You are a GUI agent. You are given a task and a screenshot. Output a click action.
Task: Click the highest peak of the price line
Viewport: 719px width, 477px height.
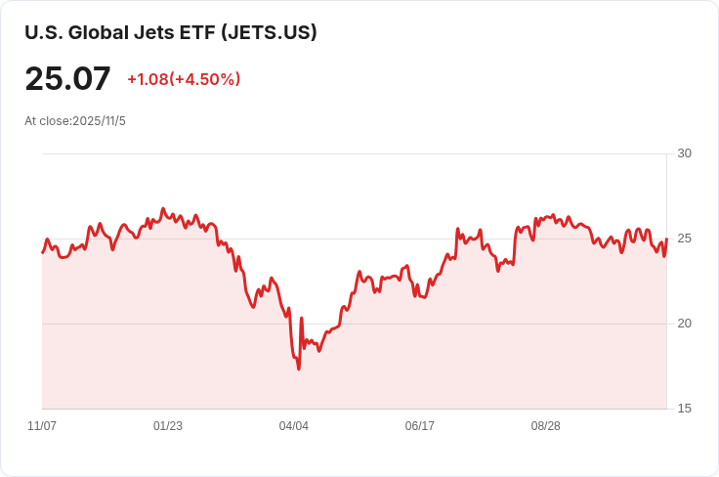pyautogui.click(x=163, y=208)
